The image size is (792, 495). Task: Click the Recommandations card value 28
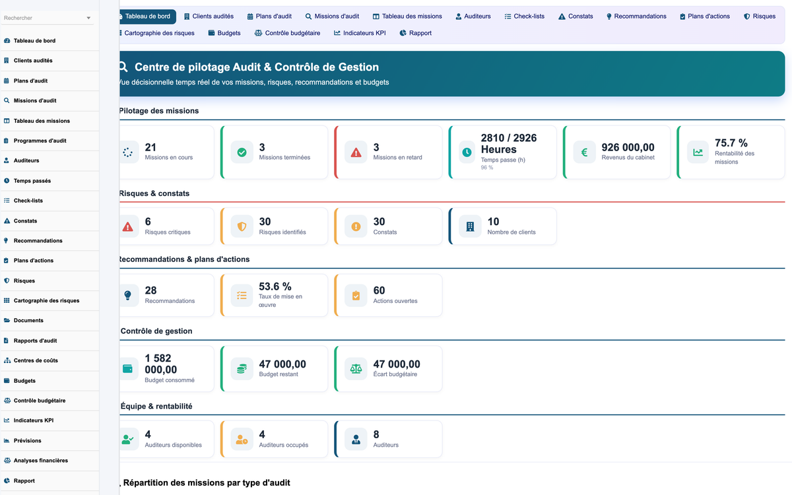tap(151, 290)
